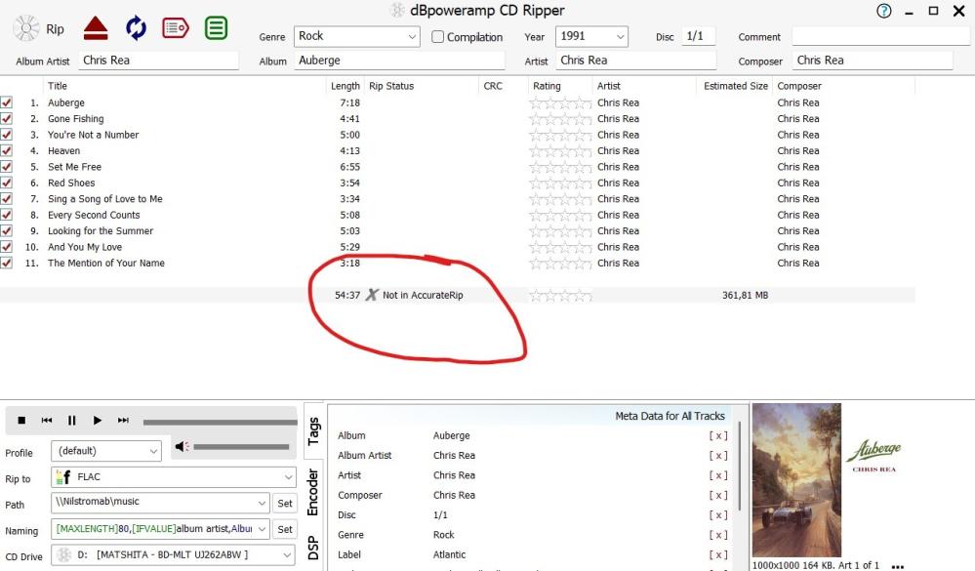Sort by Length column header
The height and width of the screenshot is (571, 975).
click(x=345, y=86)
